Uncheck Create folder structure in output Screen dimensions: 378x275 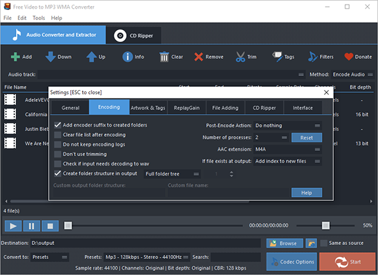point(57,174)
